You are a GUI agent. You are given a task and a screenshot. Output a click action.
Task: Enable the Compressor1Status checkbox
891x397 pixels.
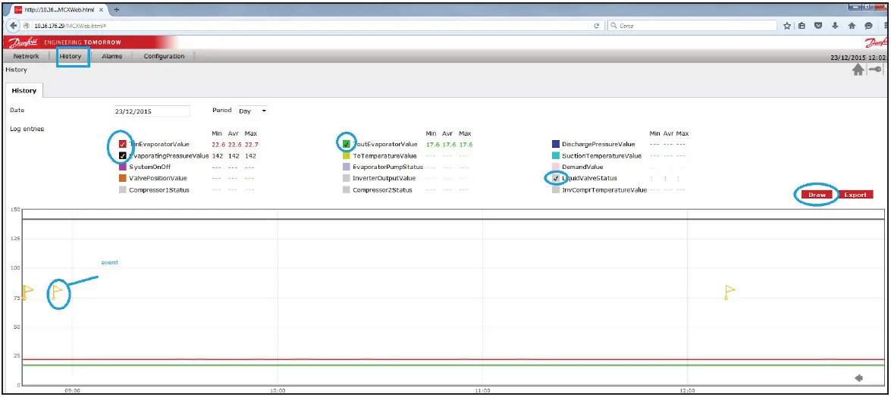pyautogui.click(x=122, y=189)
